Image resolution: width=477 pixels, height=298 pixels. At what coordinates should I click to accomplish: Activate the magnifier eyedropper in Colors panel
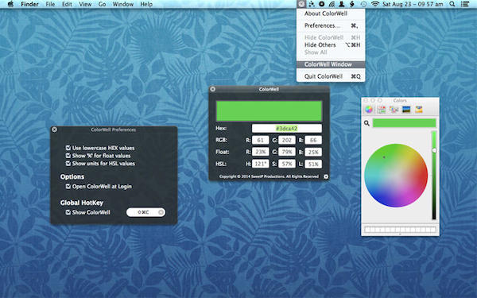[x=366, y=123]
